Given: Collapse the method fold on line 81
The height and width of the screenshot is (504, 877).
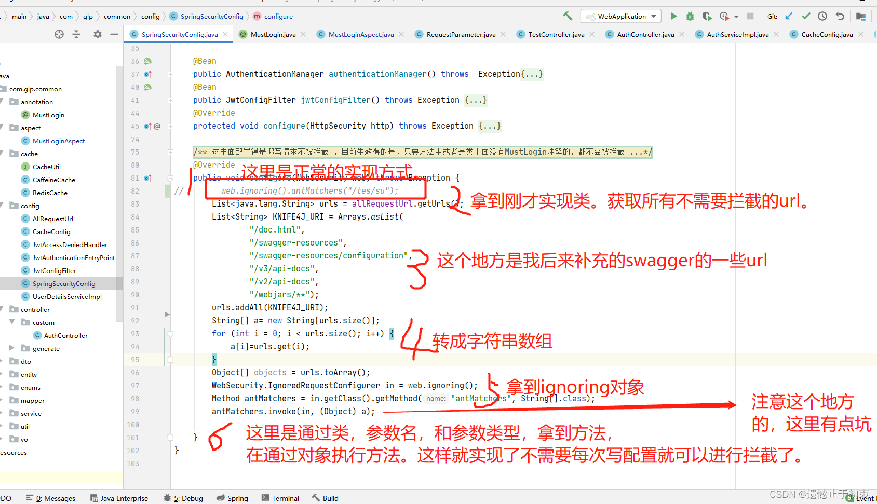Looking at the screenshot, I should 170,178.
